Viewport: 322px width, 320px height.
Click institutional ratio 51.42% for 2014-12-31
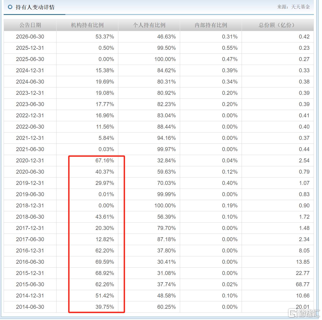point(105,296)
